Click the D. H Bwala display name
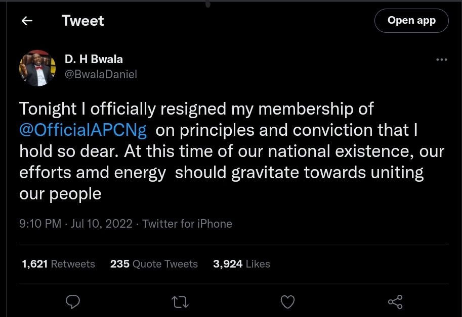 (x=94, y=60)
